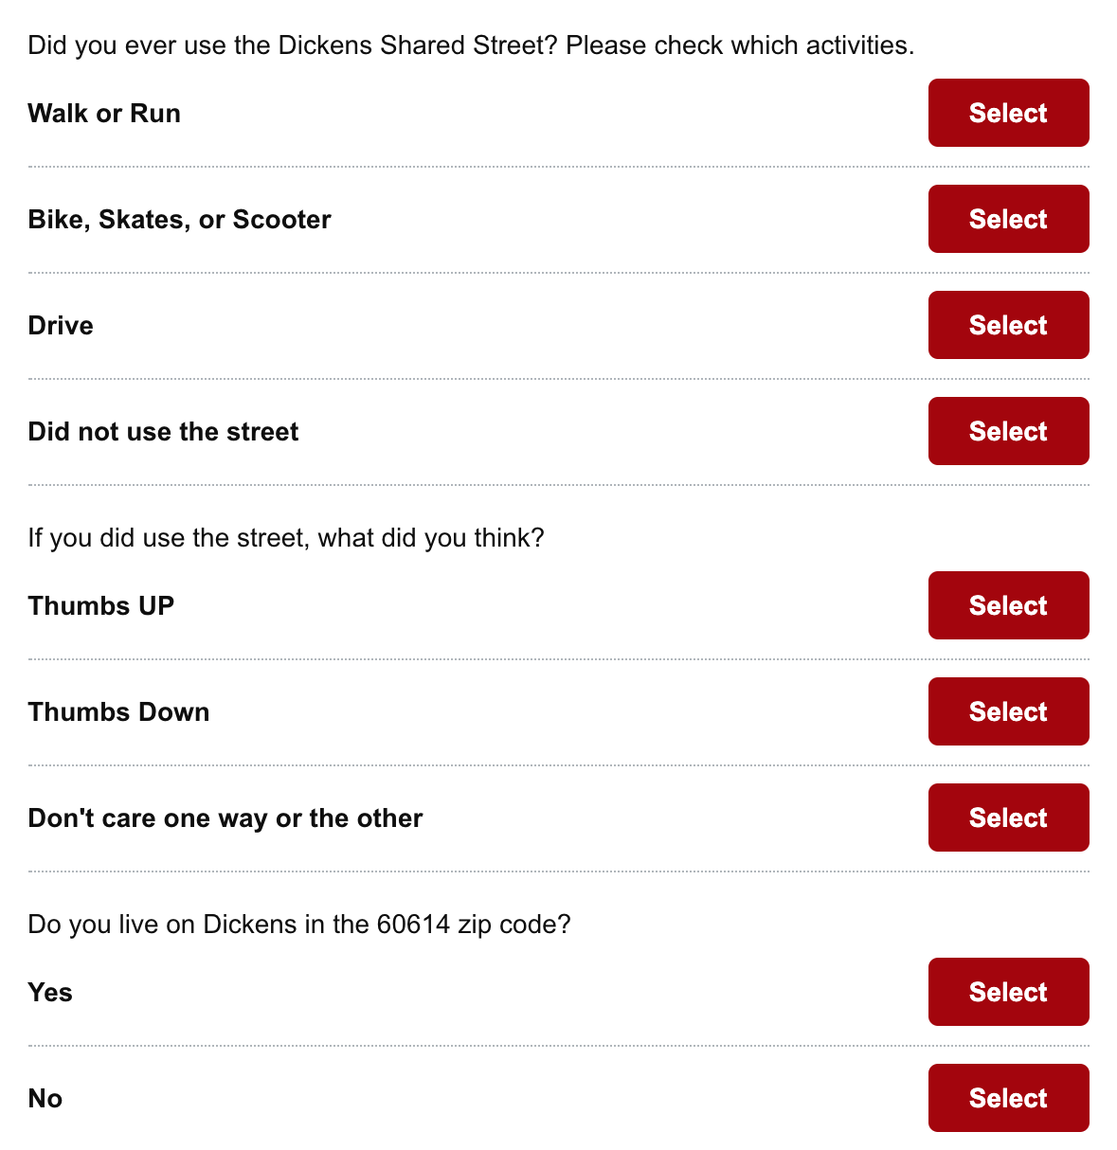Hit Select button for Don't care one way
Image resolution: width=1117 pixels, height=1150 pixels.
coord(1008,818)
